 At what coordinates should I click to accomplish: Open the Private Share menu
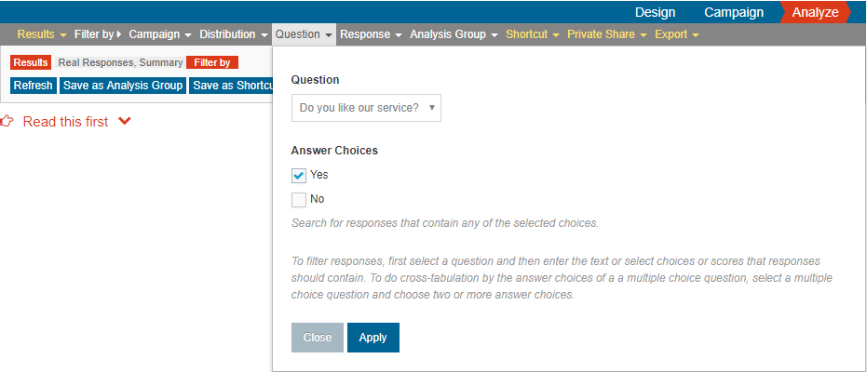[x=607, y=34]
